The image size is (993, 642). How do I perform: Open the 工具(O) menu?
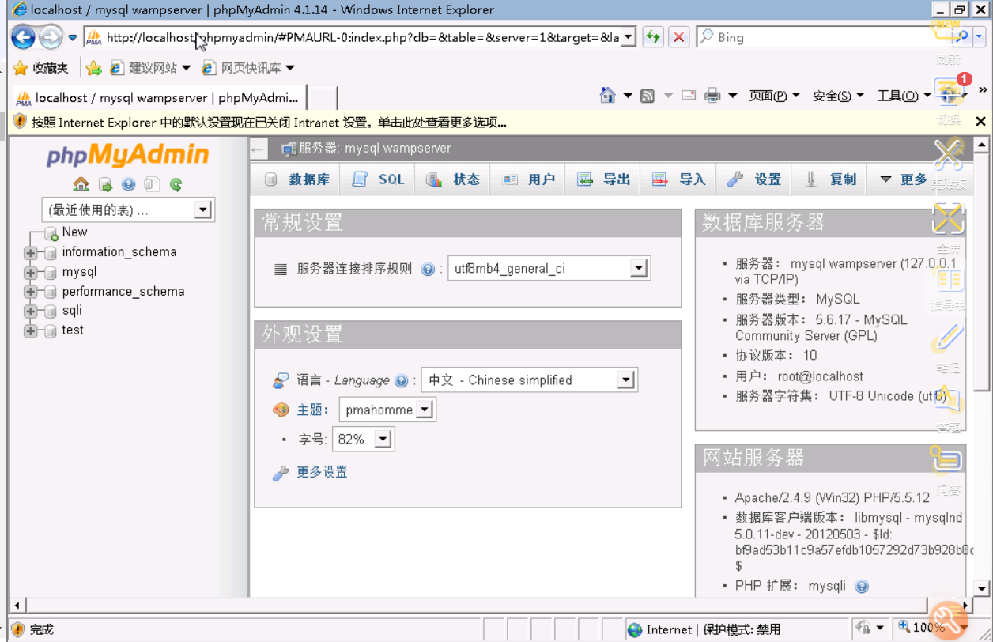[x=904, y=96]
